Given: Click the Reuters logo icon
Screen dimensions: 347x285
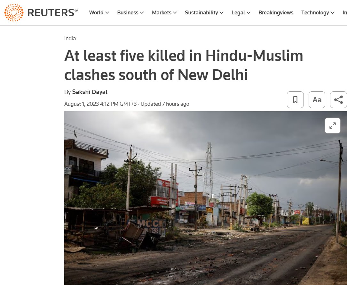Looking at the screenshot, I should coord(14,12).
